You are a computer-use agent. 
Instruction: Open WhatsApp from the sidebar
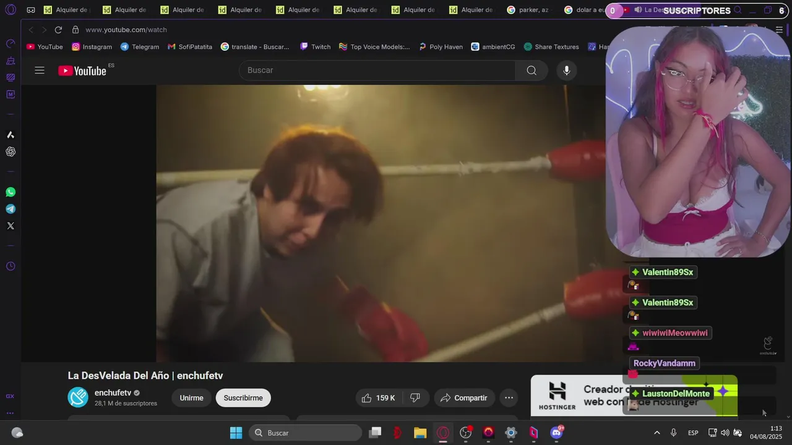pos(11,192)
